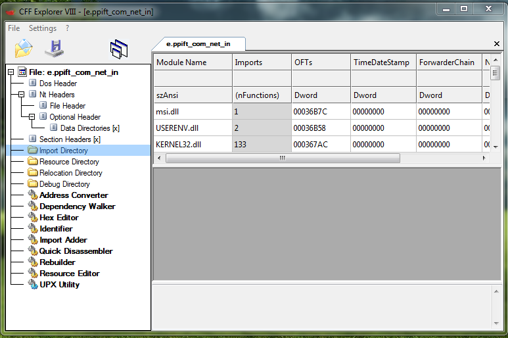Collapse the root File tree node
508x338 pixels.
[11, 72]
